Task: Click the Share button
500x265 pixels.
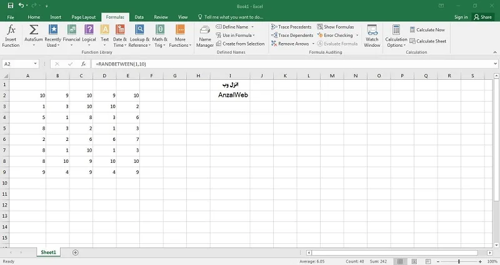Action: (482, 17)
